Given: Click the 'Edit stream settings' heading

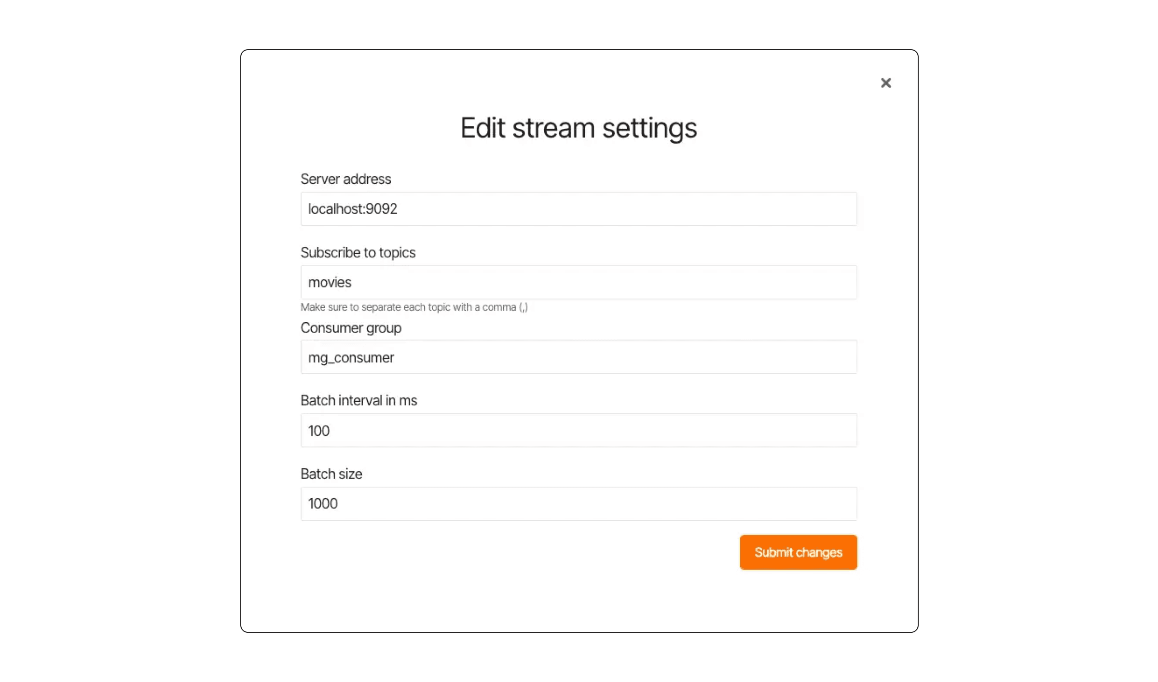Looking at the screenshot, I should 579,128.
